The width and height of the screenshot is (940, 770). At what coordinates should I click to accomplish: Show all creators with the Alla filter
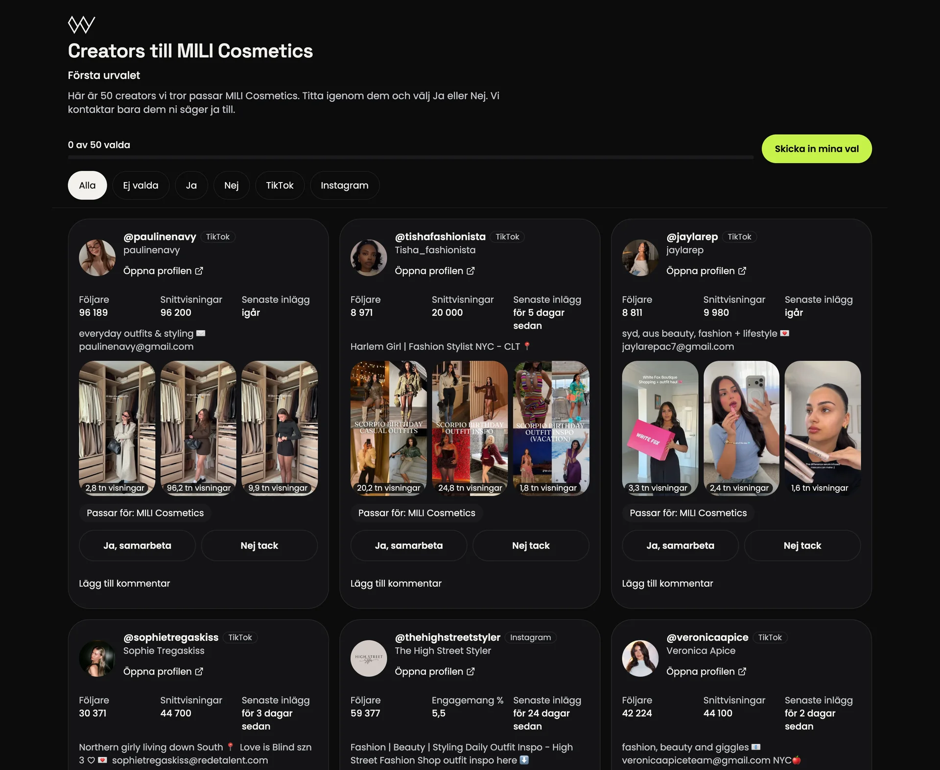tap(87, 185)
